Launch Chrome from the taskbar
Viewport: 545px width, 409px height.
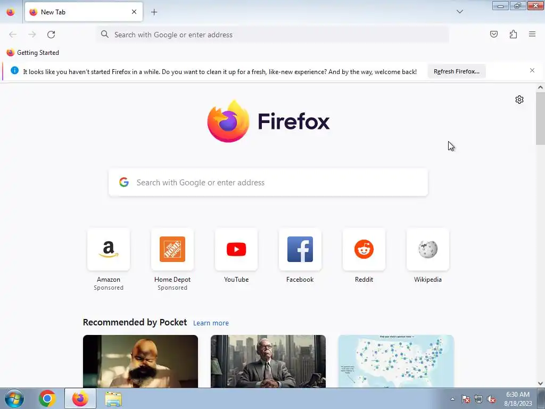47,398
